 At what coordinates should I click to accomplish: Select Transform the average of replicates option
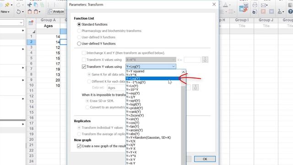click(x=79, y=134)
